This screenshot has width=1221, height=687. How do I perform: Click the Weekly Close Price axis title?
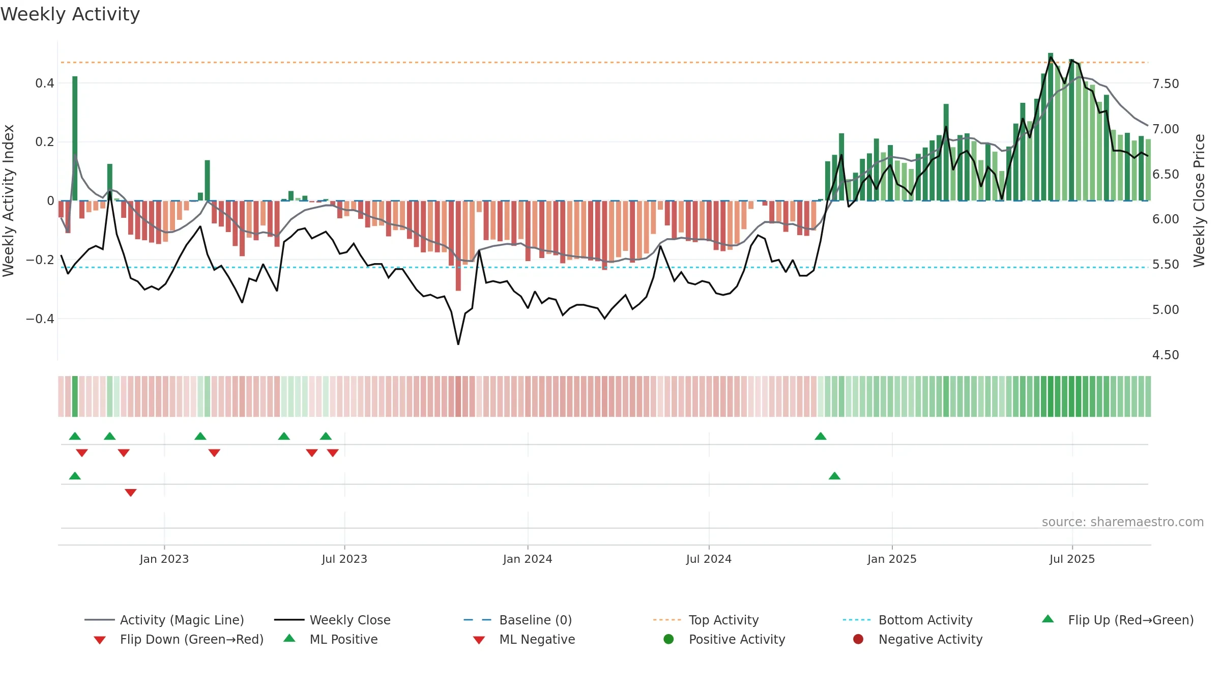pyautogui.click(x=1199, y=201)
